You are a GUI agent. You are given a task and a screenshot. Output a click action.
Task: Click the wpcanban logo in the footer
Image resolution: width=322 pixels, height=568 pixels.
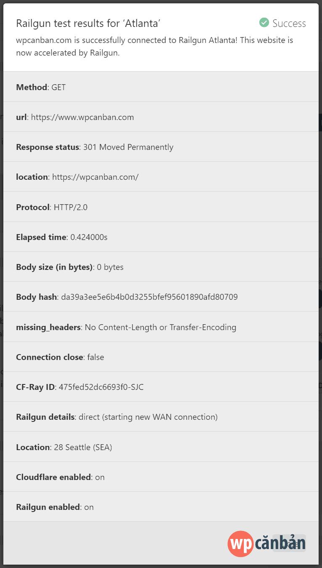click(267, 544)
